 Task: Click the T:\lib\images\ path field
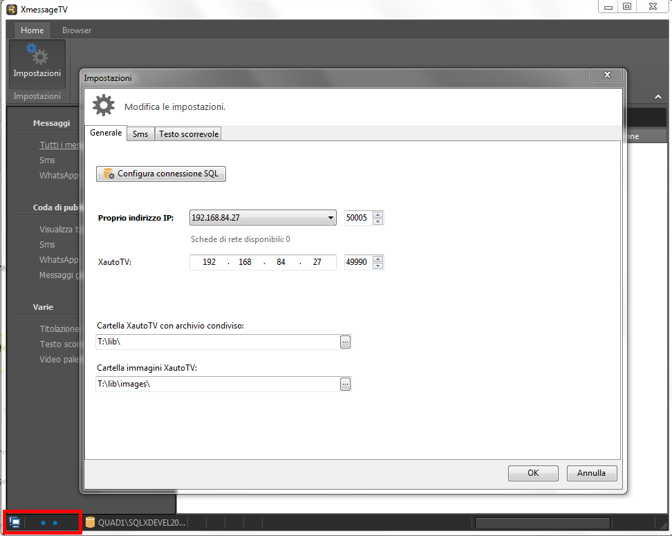[x=218, y=385]
